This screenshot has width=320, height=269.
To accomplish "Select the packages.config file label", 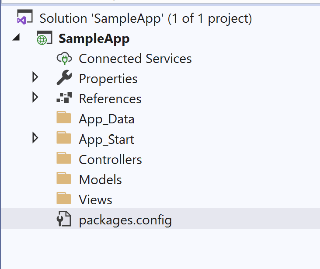I will (125, 220).
